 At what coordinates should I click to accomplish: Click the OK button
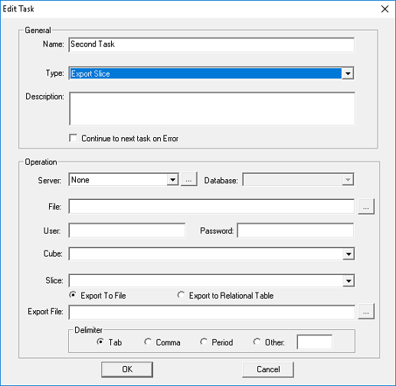[x=127, y=369]
